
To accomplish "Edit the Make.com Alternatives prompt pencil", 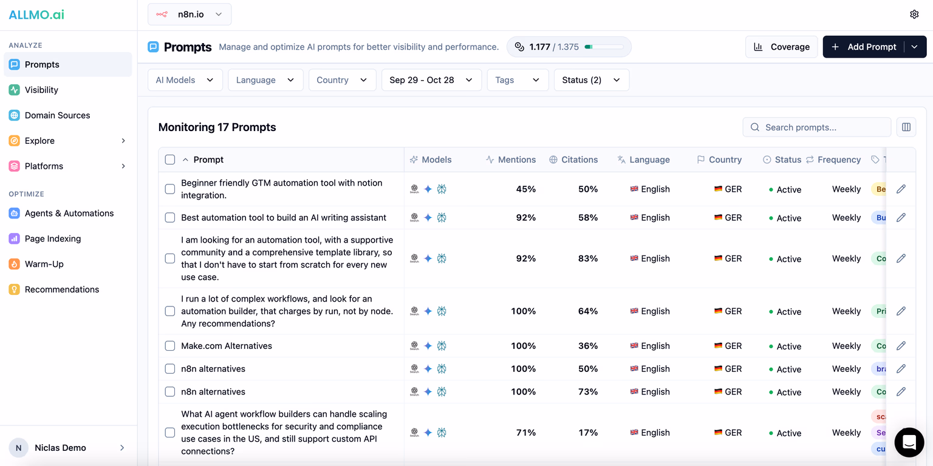I will point(901,346).
